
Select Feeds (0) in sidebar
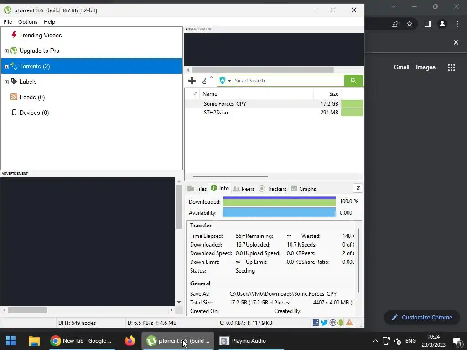coord(32,97)
